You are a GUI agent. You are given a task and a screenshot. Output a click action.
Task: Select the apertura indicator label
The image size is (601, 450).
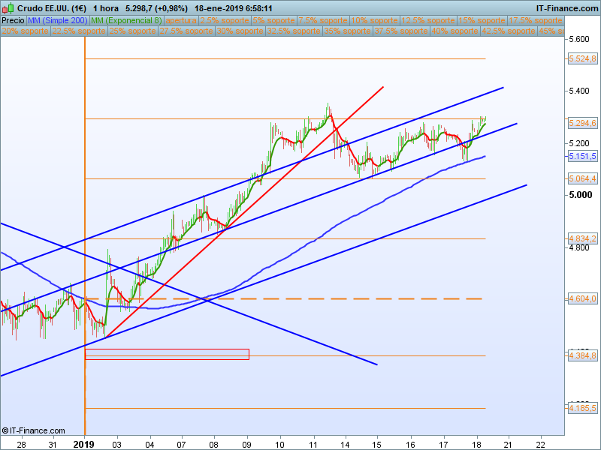point(181,20)
